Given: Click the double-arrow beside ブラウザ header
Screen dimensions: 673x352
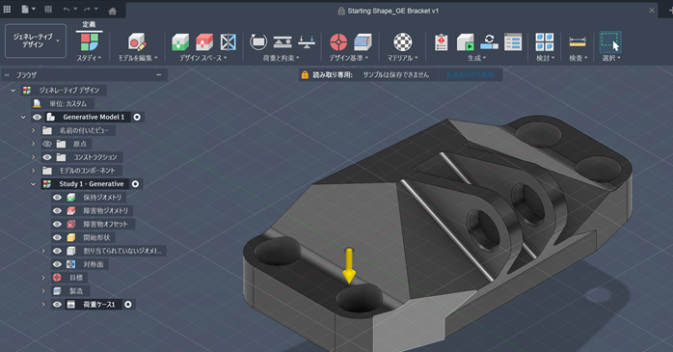Looking at the screenshot, I should pos(7,74).
